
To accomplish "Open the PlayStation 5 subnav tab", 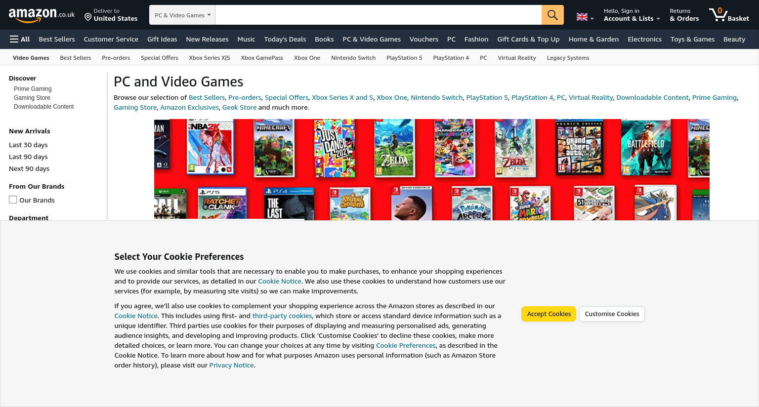I will (404, 58).
